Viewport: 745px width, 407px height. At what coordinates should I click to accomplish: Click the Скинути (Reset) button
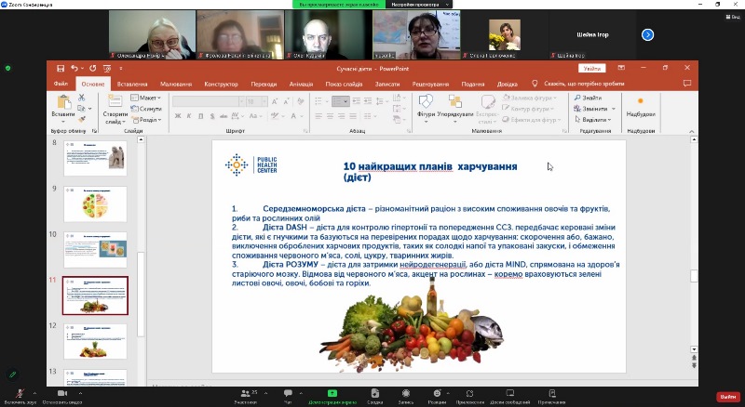146,109
